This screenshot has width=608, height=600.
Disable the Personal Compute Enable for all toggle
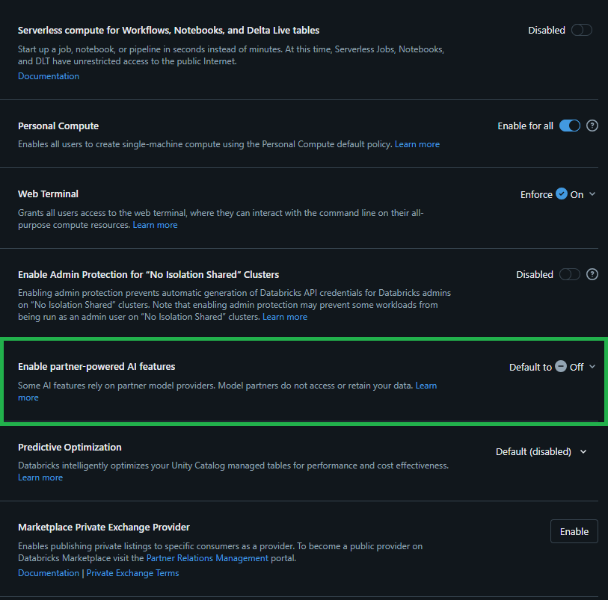569,126
